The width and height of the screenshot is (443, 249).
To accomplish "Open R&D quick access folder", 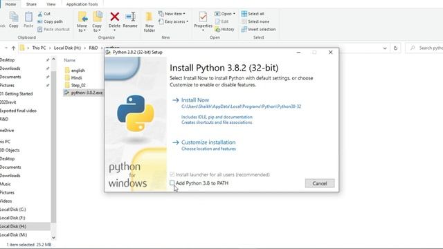I will tap(4, 119).
